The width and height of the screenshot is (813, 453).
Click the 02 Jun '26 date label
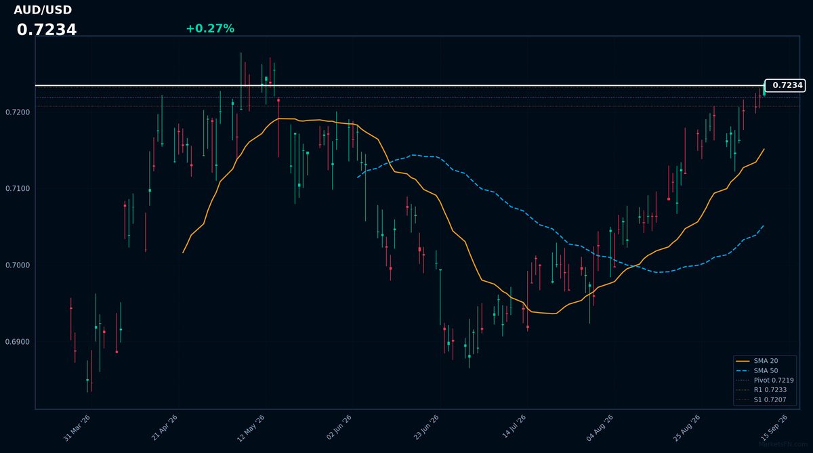pyautogui.click(x=338, y=428)
